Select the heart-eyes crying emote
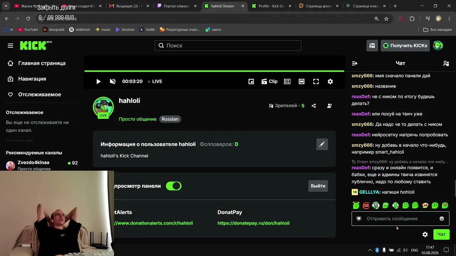Screen dimensions: 456x256 tap(445, 205)
